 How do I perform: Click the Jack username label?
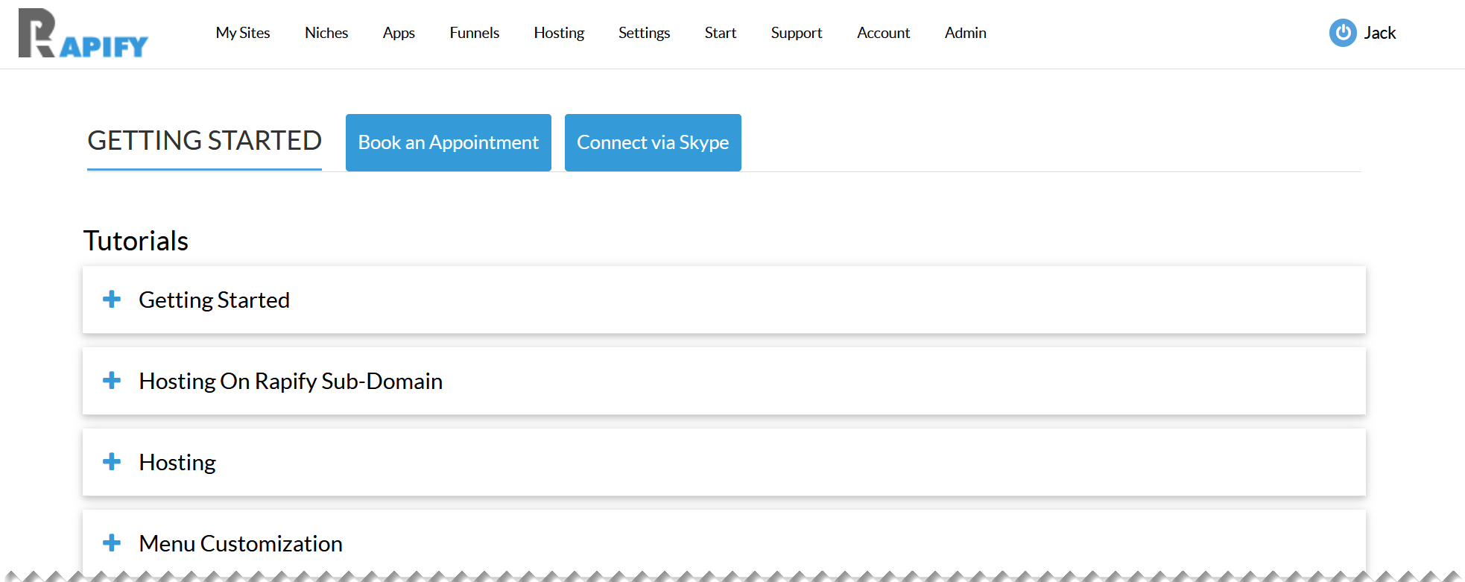click(1379, 33)
